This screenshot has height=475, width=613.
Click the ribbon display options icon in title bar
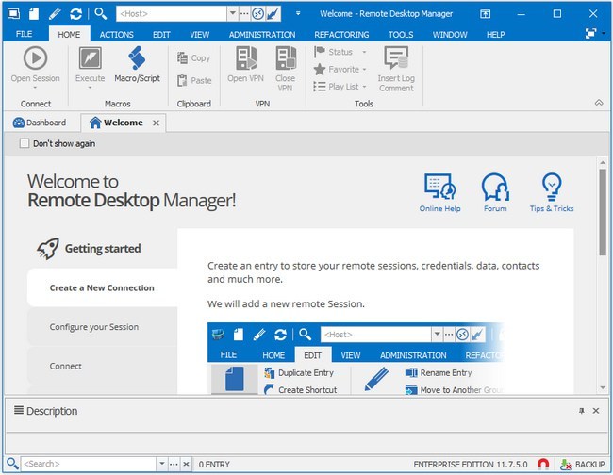pyautogui.click(x=485, y=14)
